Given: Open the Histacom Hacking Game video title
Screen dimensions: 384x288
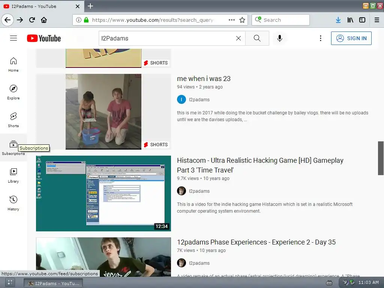Looking at the screenshot, I should click(260, 165).
